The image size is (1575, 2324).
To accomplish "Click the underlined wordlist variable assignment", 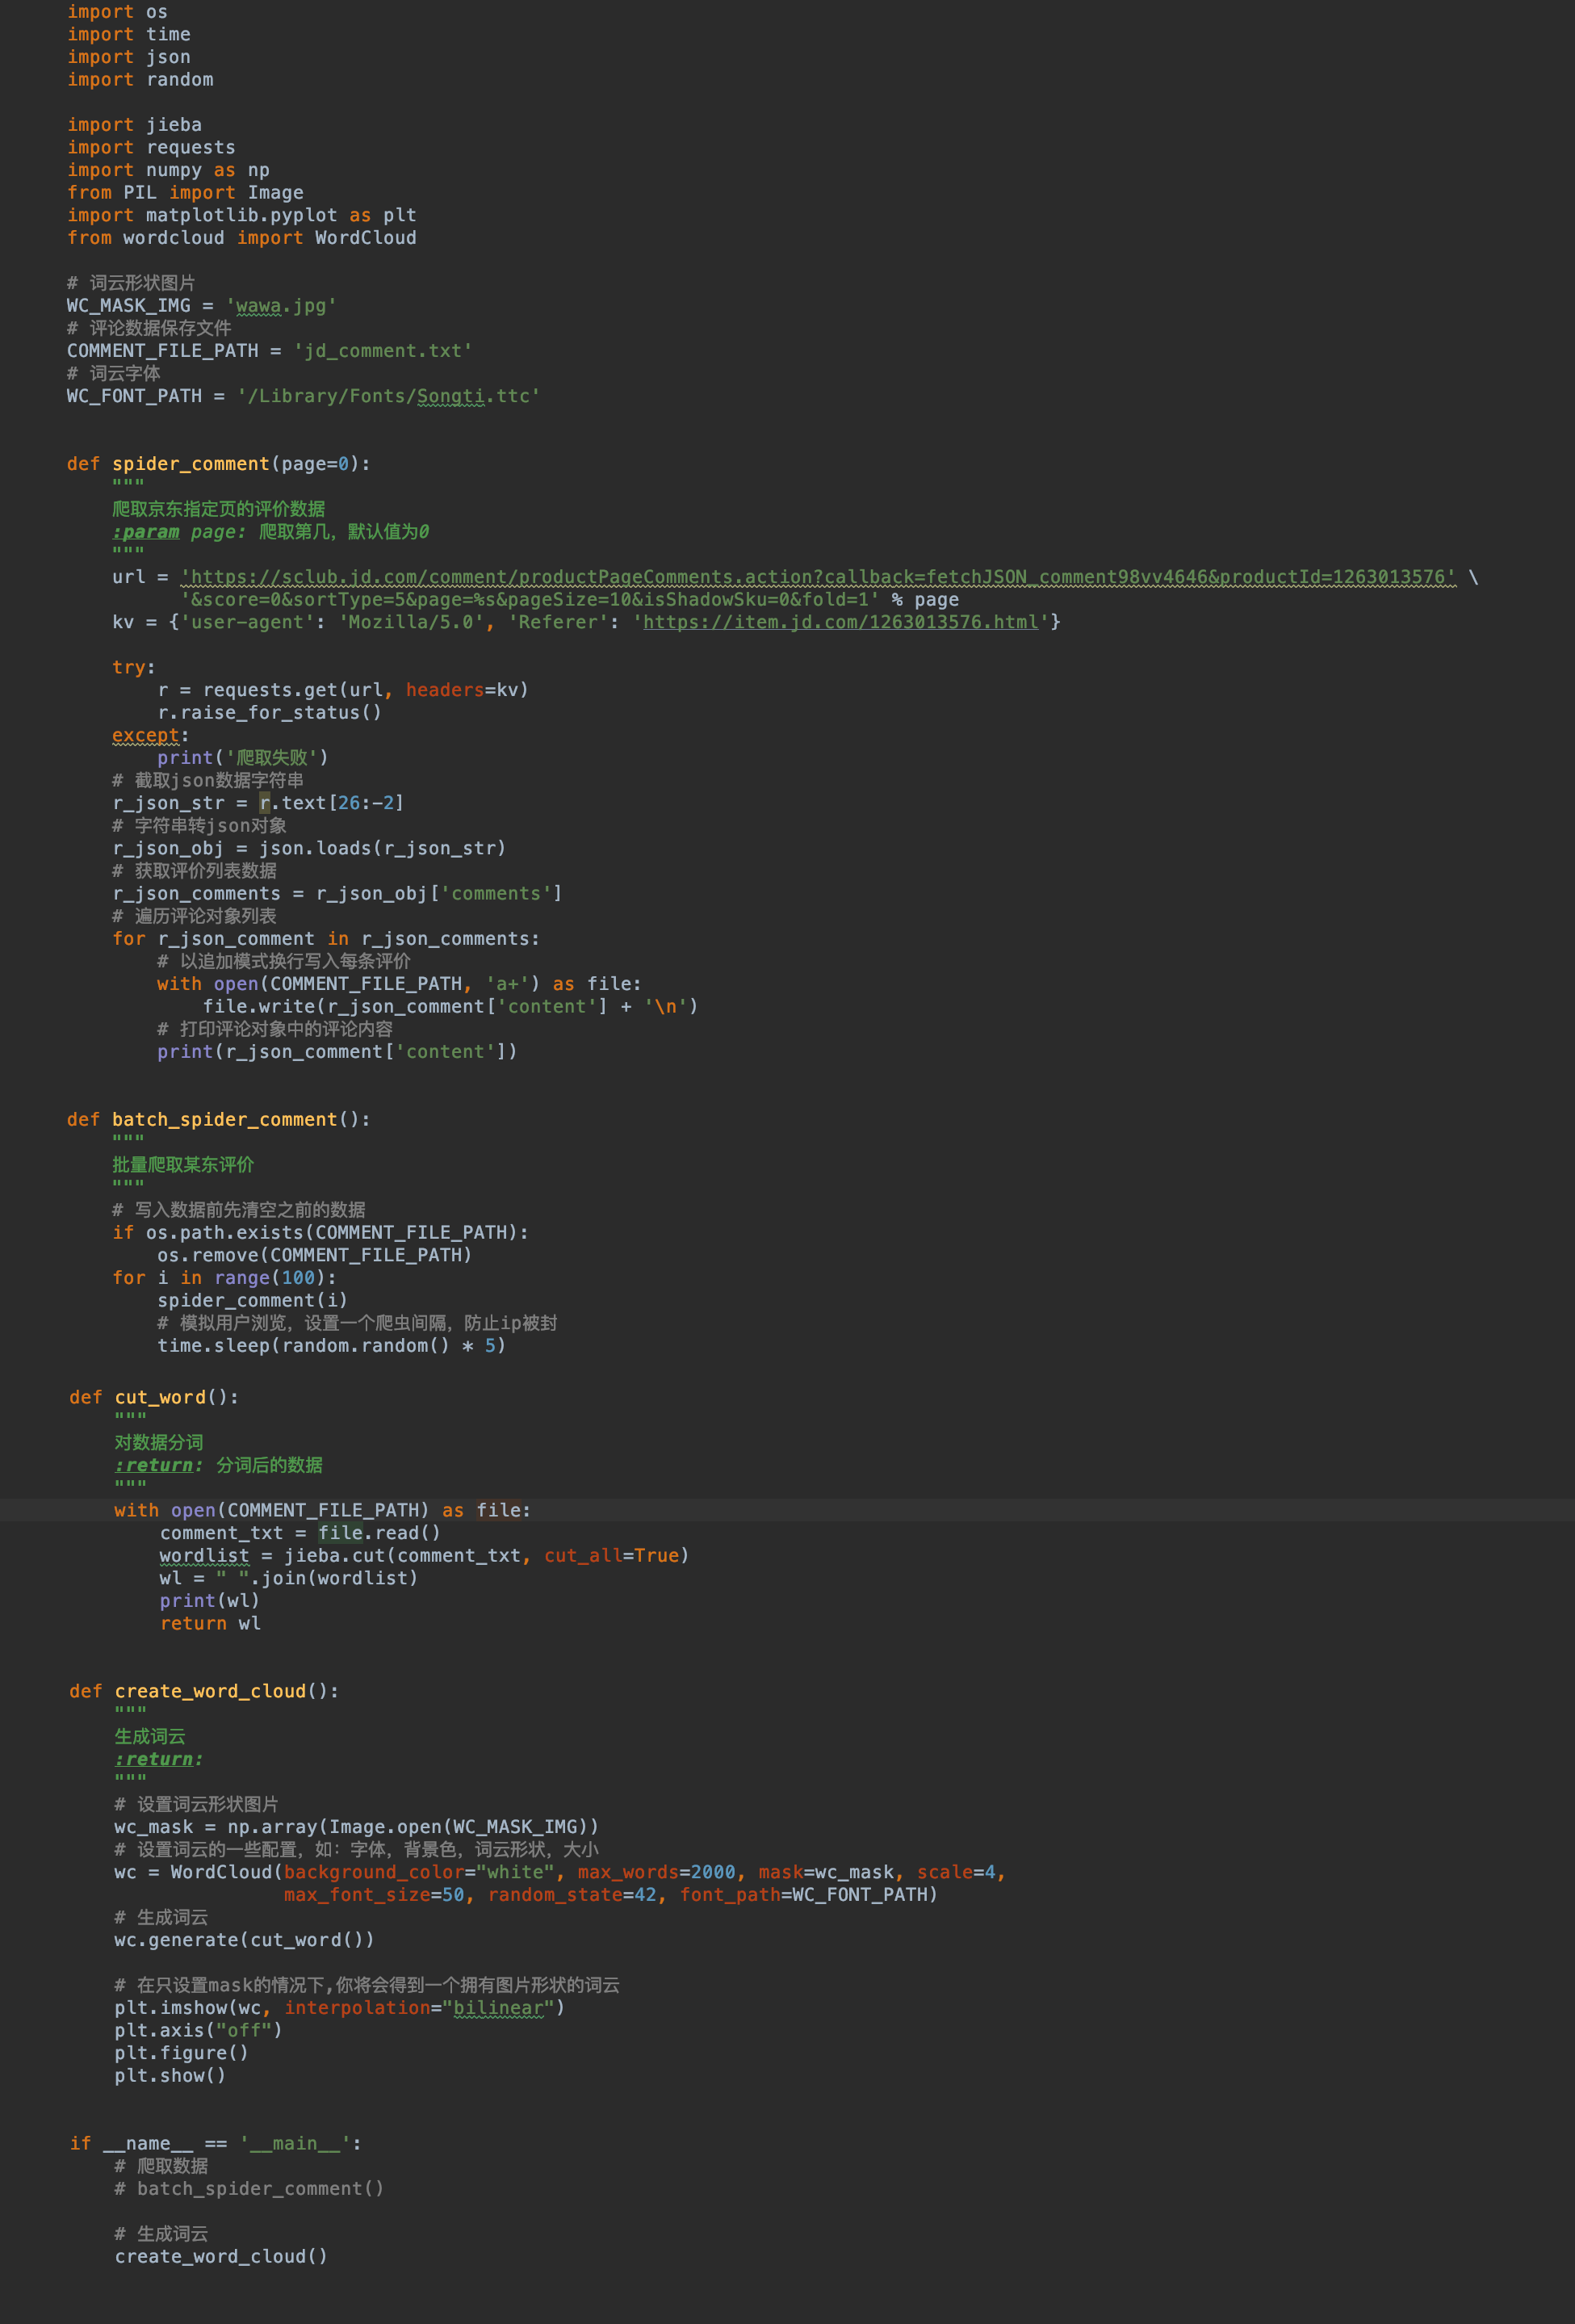I will [204, 1555].
